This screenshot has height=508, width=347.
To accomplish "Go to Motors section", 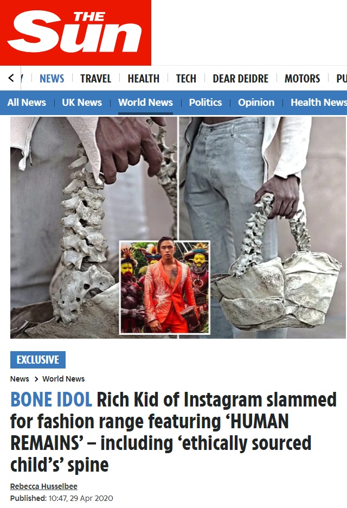I will [x=303, y=78].
